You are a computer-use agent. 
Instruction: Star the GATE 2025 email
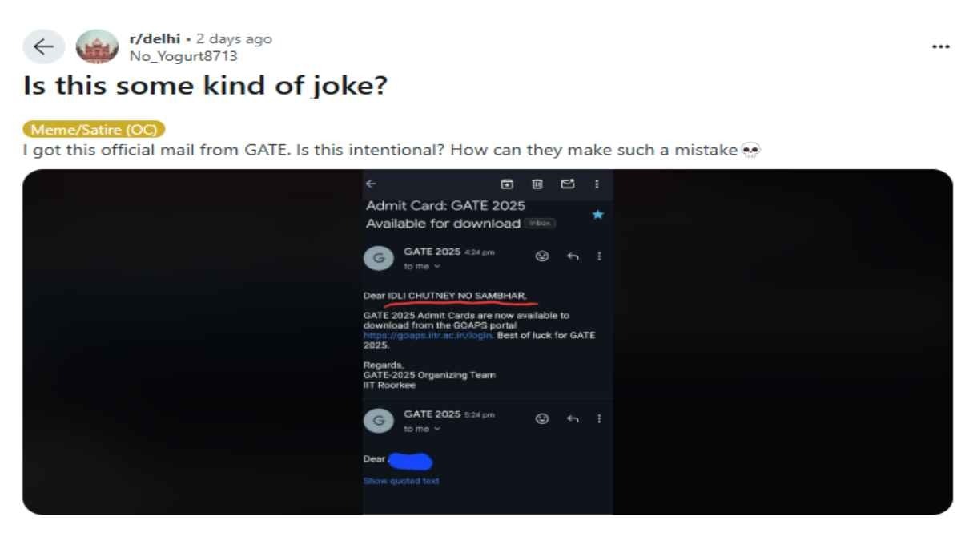point(597,214)
